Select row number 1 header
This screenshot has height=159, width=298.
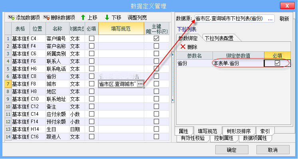[x=8, y=39]
